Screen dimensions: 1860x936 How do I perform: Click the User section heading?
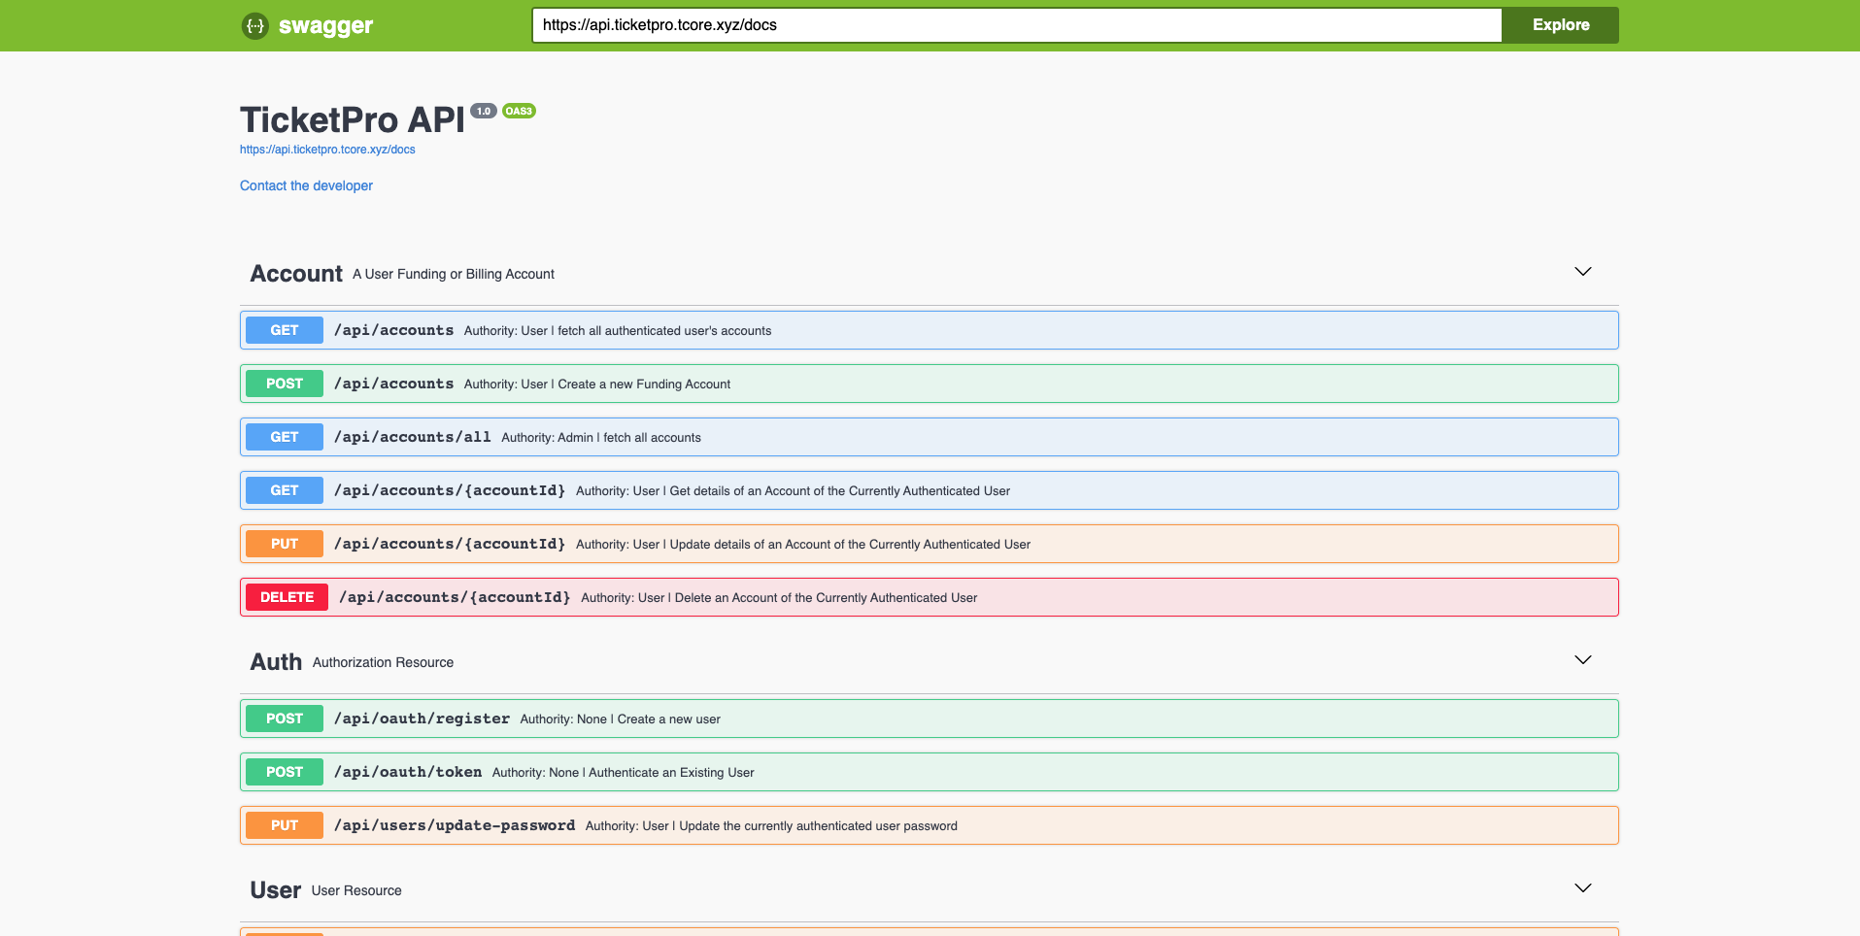276,890
